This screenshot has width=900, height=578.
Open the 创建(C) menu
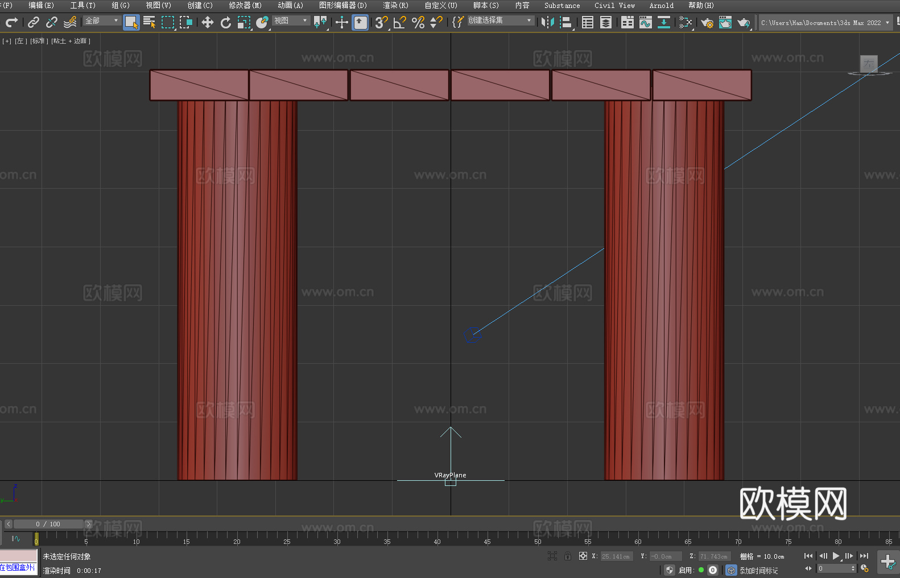click(x=200, y=5)
